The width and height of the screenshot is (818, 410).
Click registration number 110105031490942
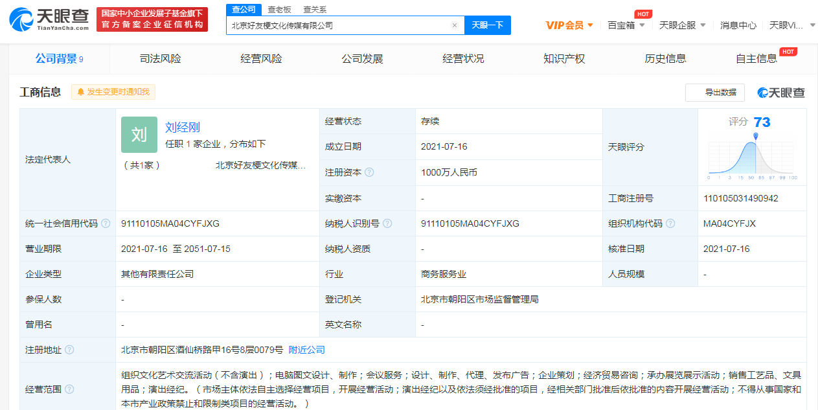pos(741,198)
